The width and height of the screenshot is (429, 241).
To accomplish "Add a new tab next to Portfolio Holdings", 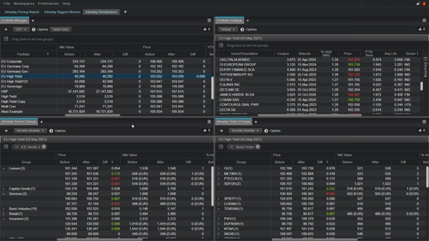I will (247, 20).
